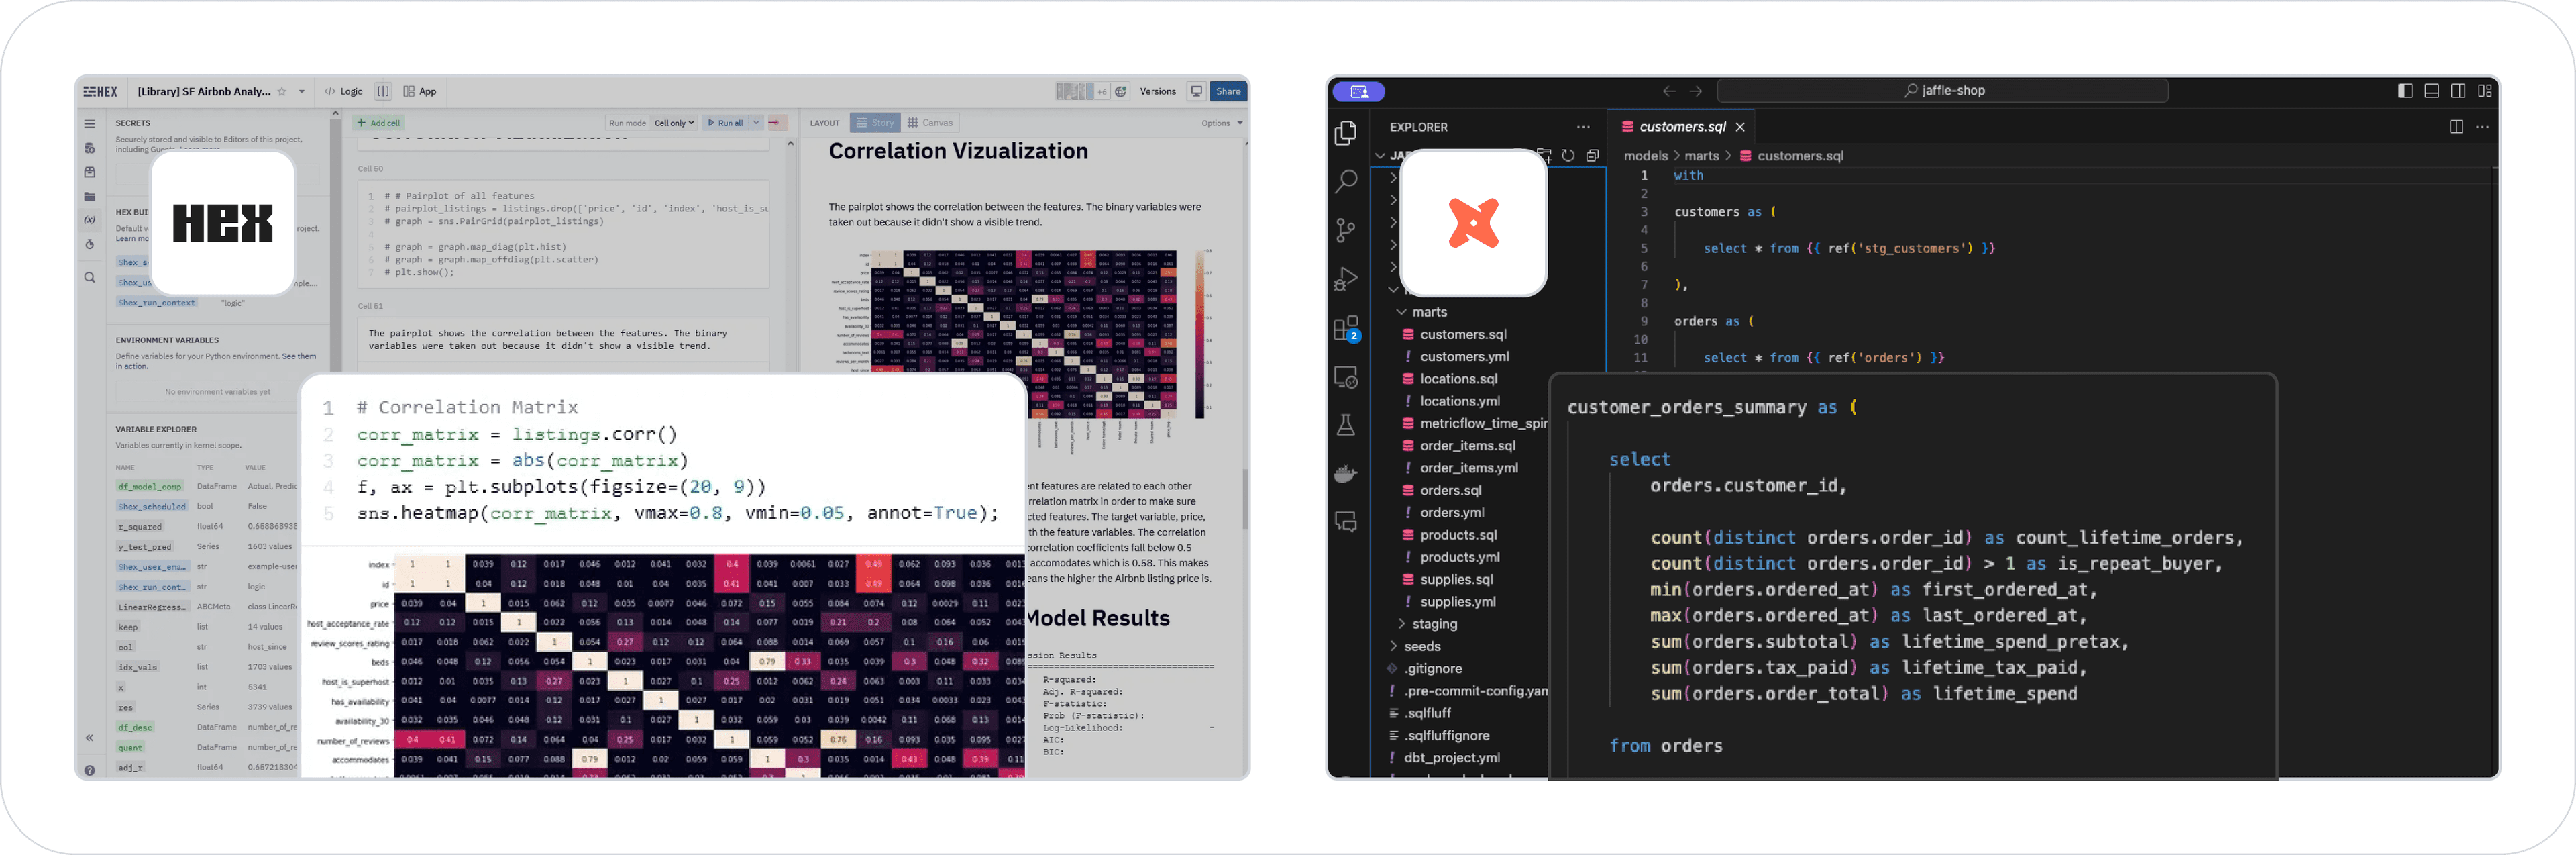This screenshot has height=855, width=2576.
Task: Toggle the primary side bar layout
Action: click(x=2405, y=90)
